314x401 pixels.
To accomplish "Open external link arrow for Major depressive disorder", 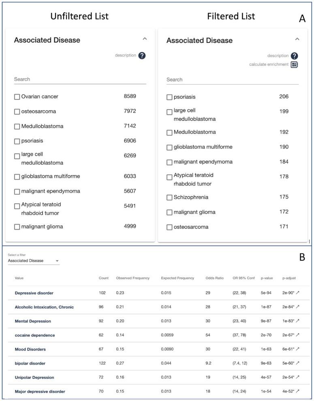I will (298, 391).
